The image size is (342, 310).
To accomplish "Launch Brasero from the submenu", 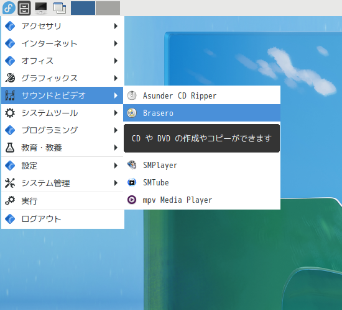I will (201, 113).
